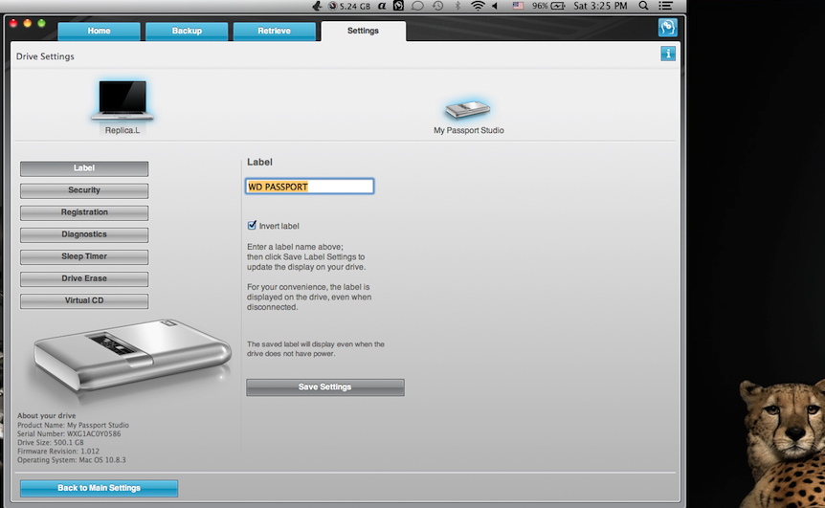
Task: Select the Settings tab
Action: coord(363,31)
